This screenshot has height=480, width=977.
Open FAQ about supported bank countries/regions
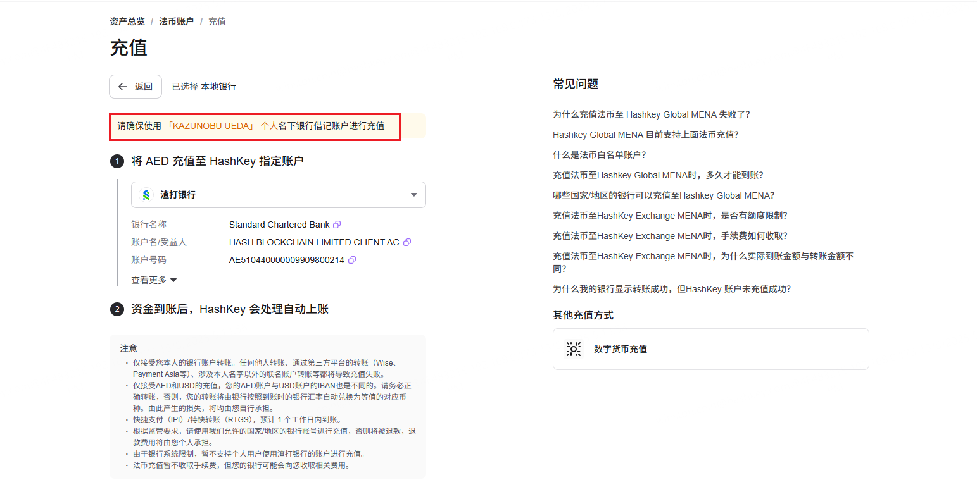663,195
